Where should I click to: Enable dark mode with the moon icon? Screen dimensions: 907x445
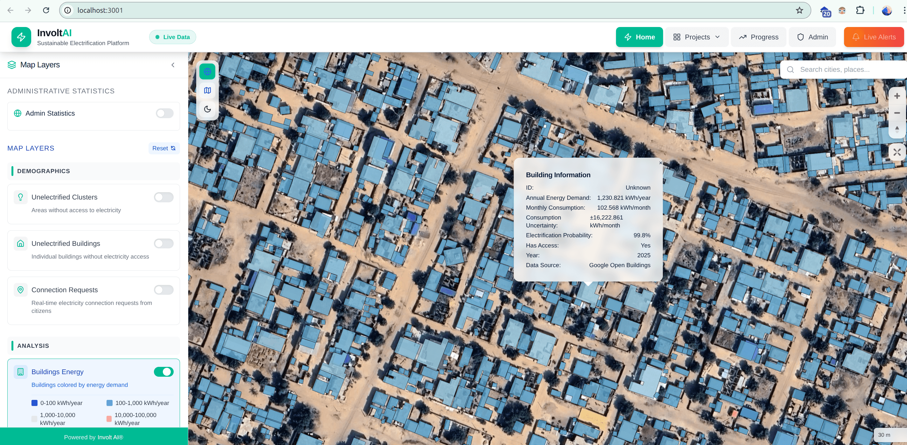point(207,109)
